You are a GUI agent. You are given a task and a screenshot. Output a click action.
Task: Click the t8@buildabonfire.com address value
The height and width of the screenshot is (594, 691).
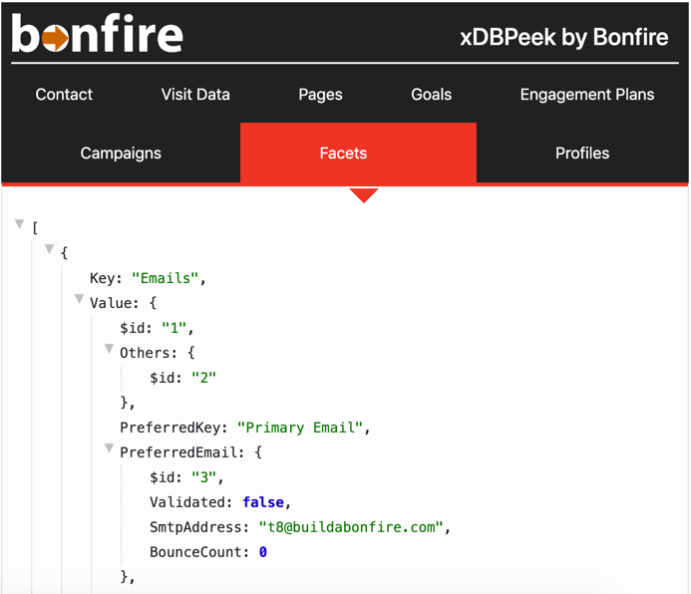pos(351,527)
